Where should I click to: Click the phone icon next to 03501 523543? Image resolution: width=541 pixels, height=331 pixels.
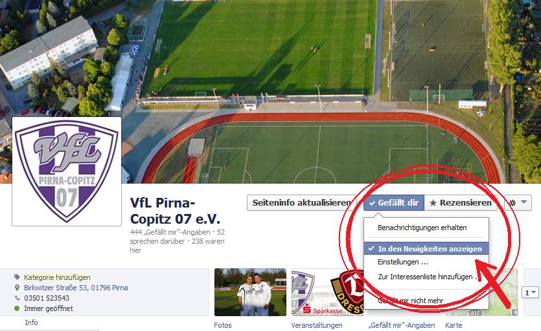[x=17, y=298]
